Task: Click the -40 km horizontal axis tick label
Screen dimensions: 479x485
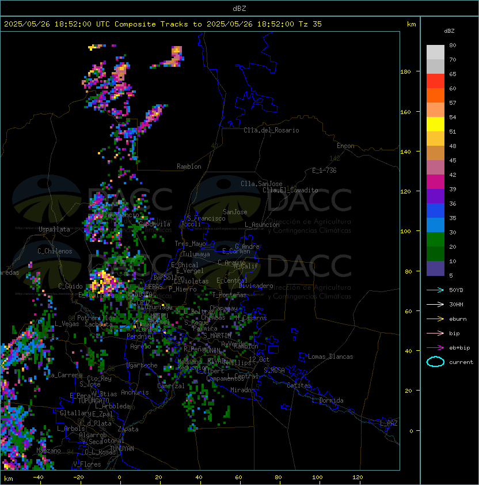Action: 38,478
